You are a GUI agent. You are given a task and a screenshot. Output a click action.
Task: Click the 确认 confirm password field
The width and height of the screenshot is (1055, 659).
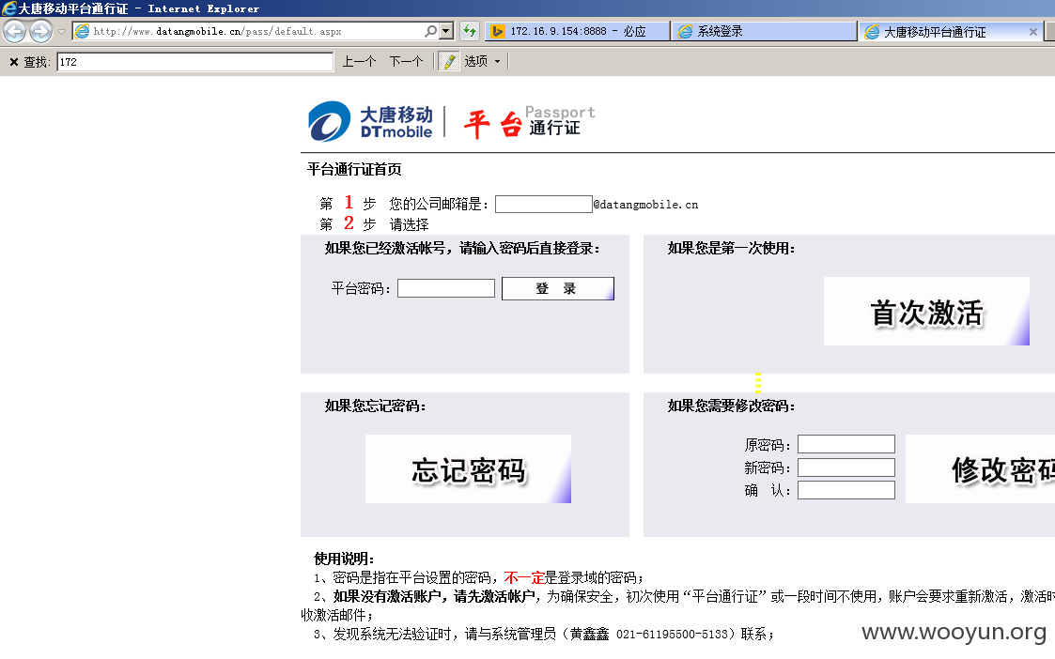(846, 490)
